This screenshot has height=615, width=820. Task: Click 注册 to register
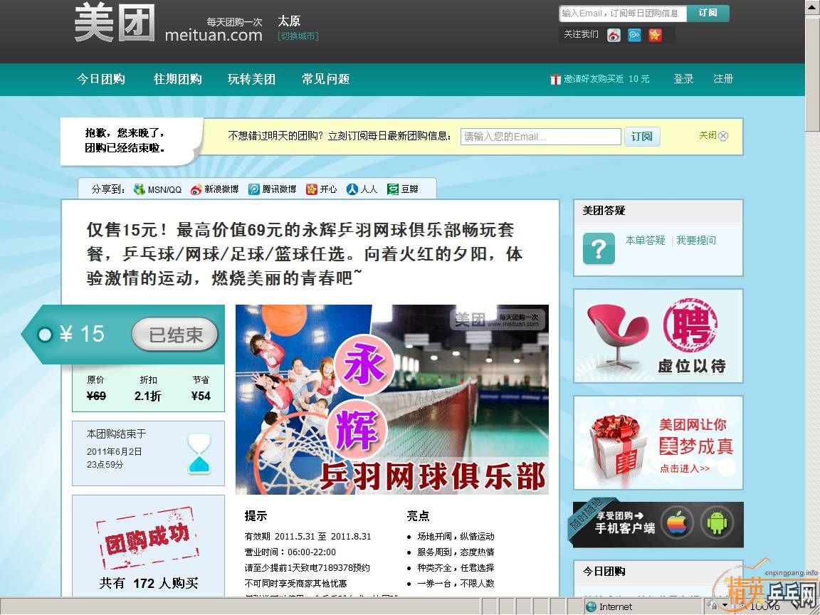[x=723, y=79]
